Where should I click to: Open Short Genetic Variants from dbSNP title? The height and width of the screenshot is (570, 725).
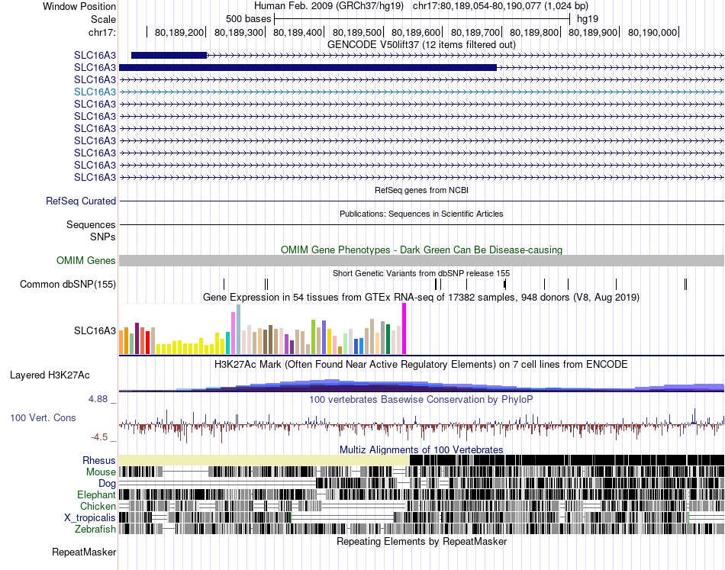coord(421,273)
